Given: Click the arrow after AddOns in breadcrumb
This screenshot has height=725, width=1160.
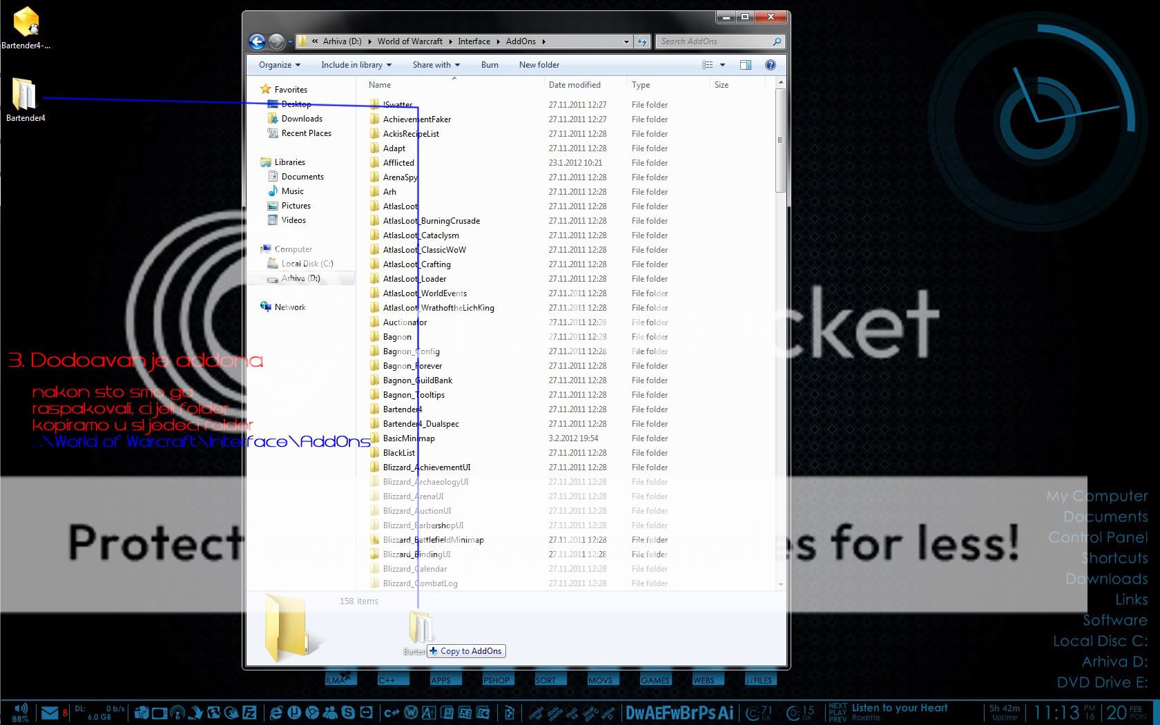Looking at the screenshot, I should tap(544, 41).
